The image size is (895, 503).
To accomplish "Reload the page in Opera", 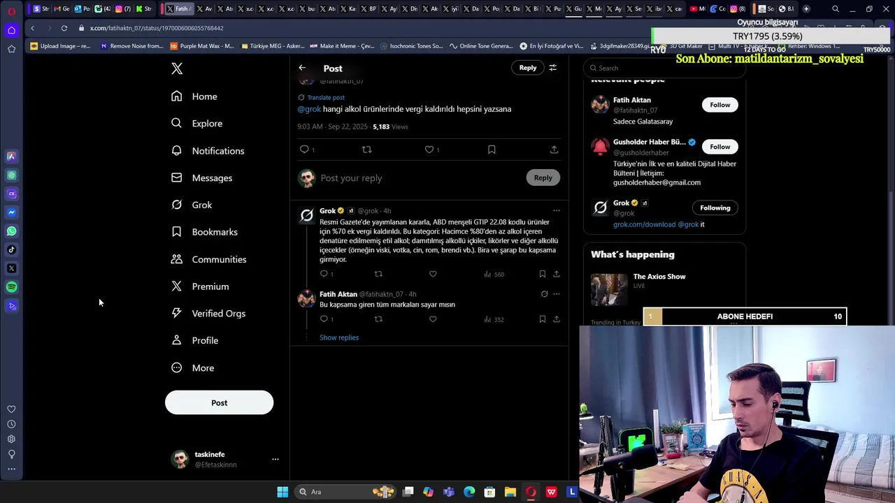I will point(64,28).
